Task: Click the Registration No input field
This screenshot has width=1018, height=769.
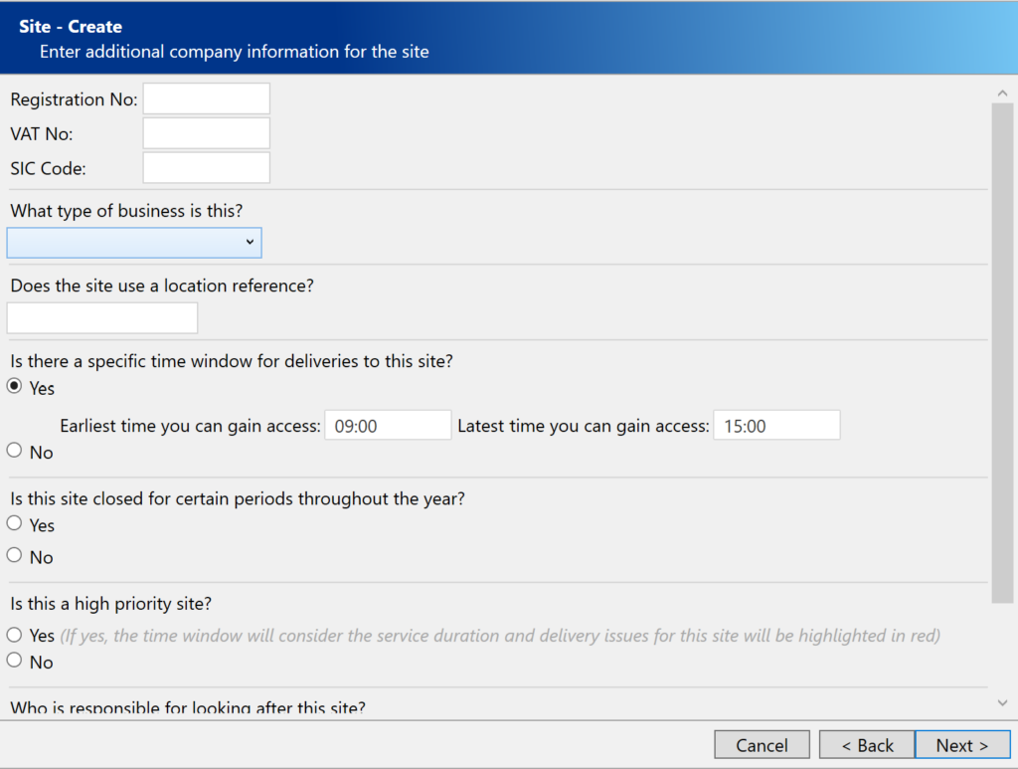Action: [206, 98]
